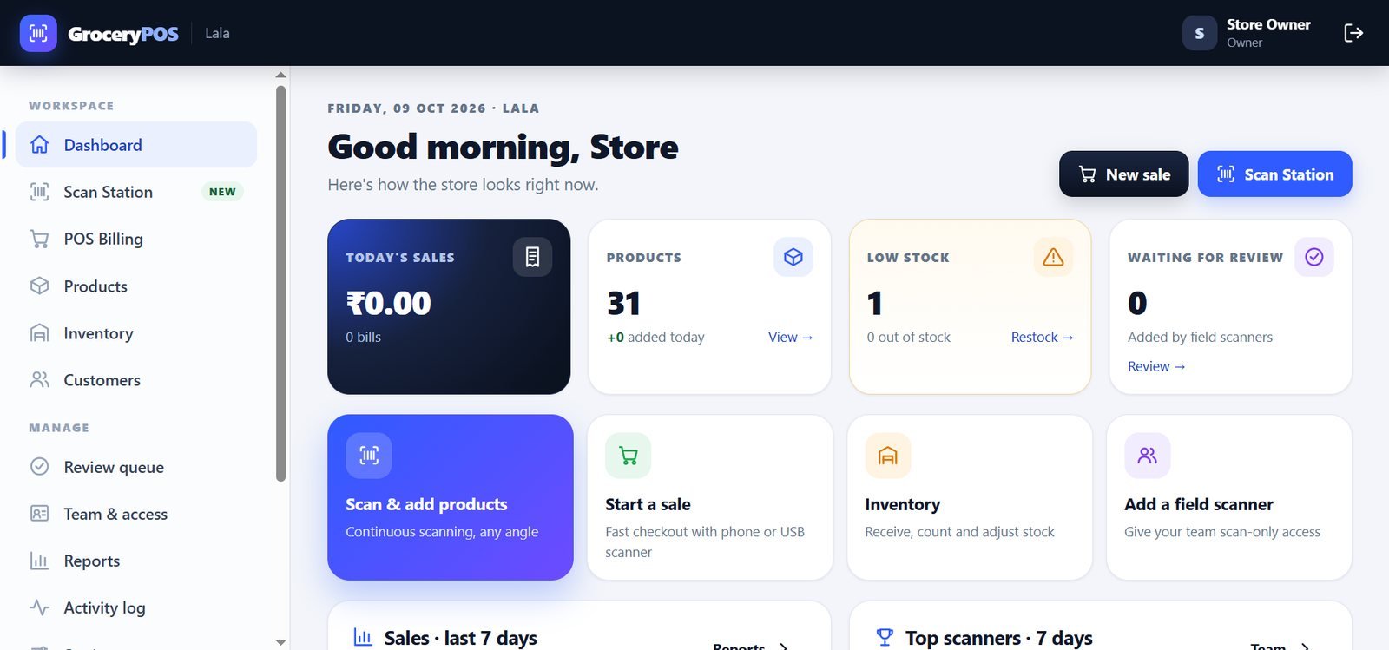Click the New sale button
The height and width of the screenshot is (650, 1389).
coord(1123,174)
